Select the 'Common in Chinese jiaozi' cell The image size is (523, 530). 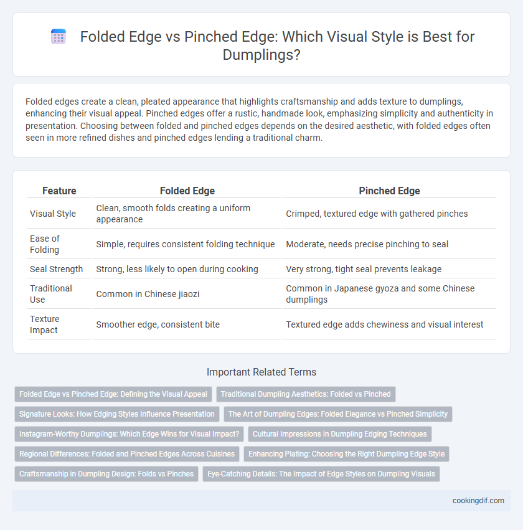[x=148, y=294]
